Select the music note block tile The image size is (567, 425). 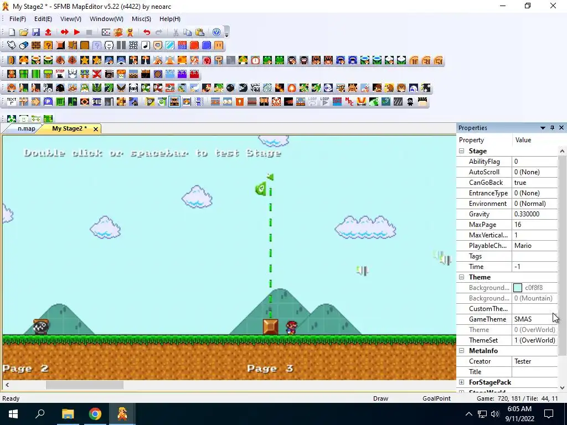coord(146,45)
